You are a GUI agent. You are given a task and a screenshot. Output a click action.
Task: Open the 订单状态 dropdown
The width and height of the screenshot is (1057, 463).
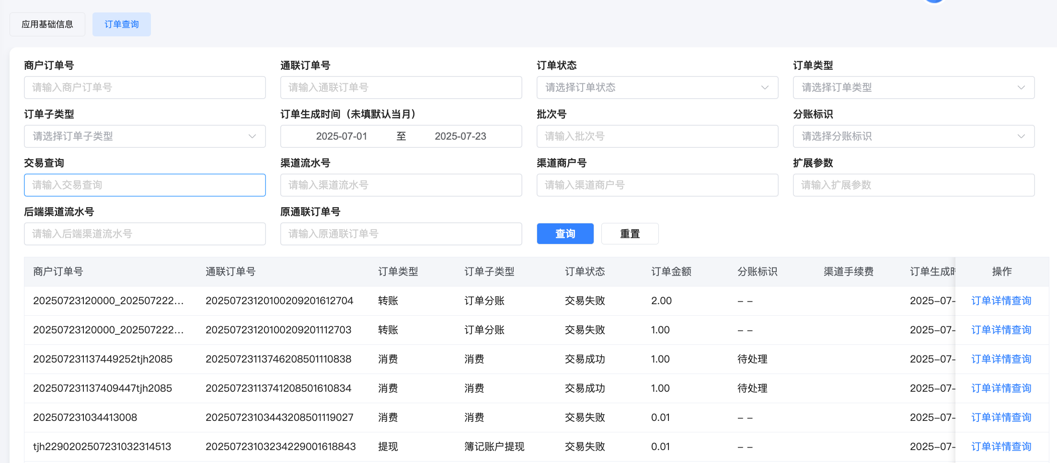click(657, 88)
